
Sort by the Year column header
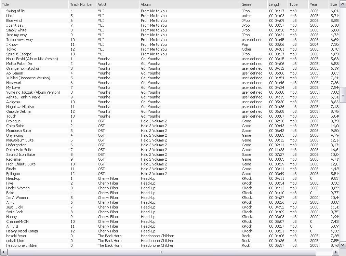coord(318,4)
